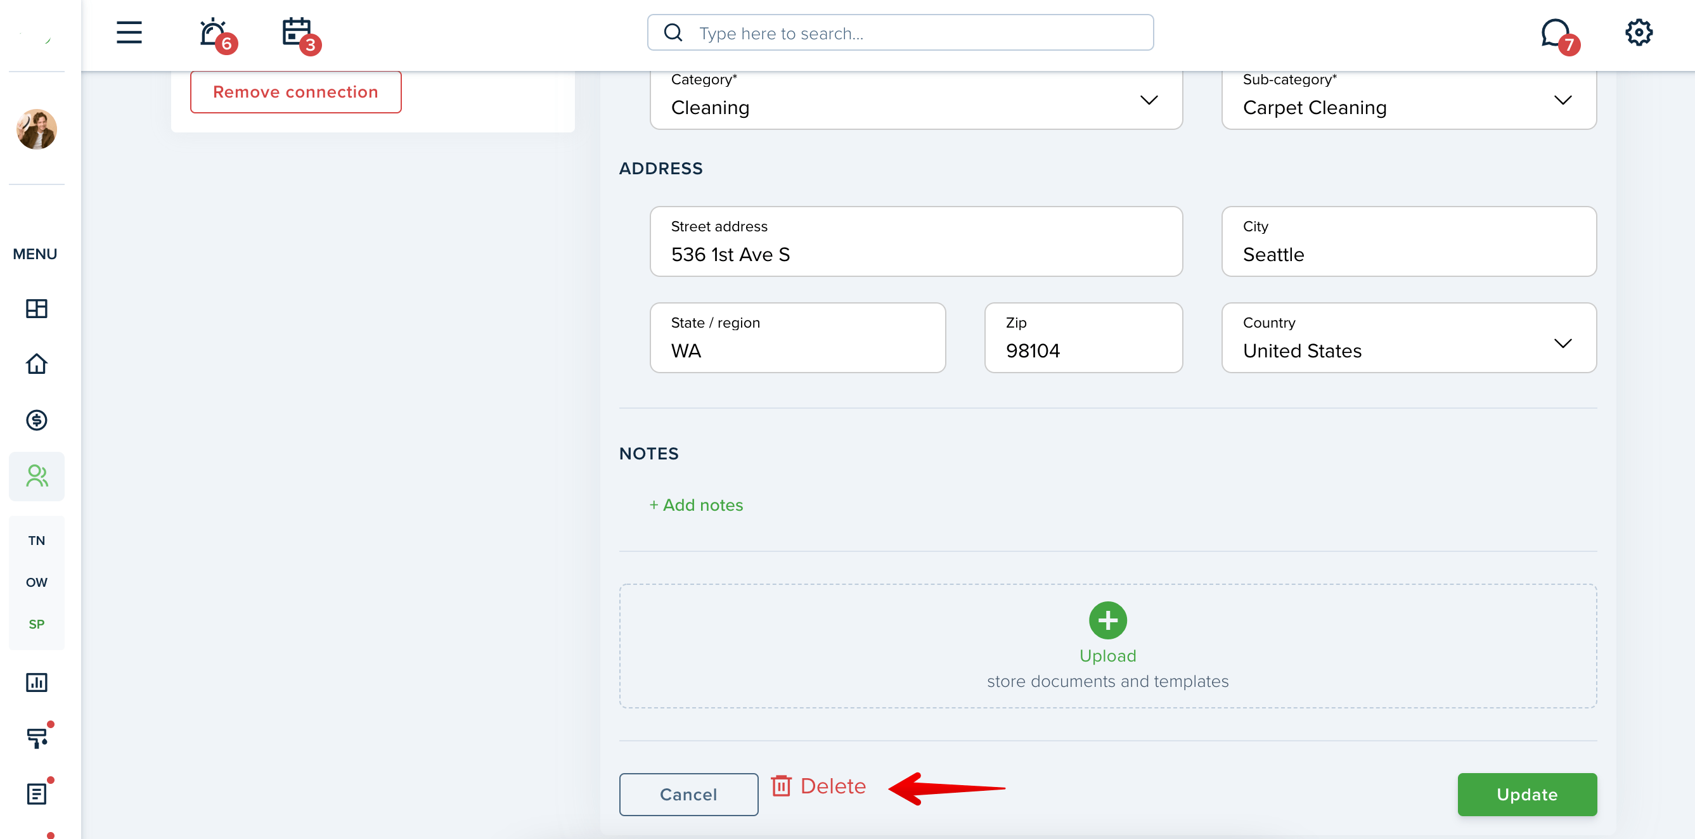Select the SP sidebar item

point(37,624)
